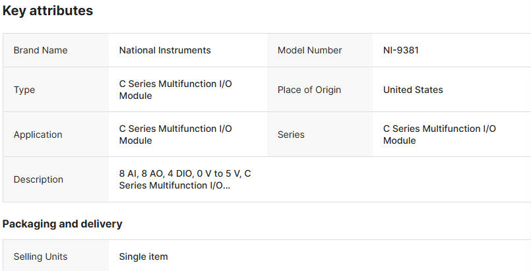The width and height of the screenshot is (531, 271).
Task: Select the Model Number label cell
Action: click(x=309, y=50)
